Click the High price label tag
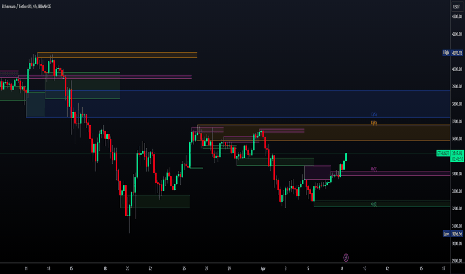This screenshot has height=274, width=465. click(446, 53)
